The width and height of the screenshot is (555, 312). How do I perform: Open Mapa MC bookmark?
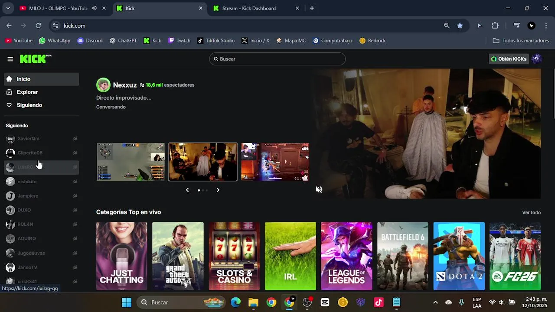click(x=291, y=40)
